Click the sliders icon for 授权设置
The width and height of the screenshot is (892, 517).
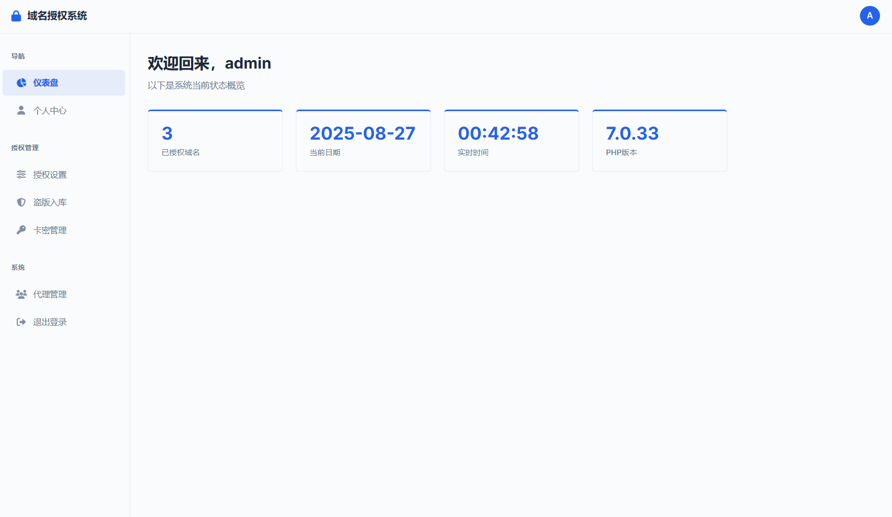[21, 175]
